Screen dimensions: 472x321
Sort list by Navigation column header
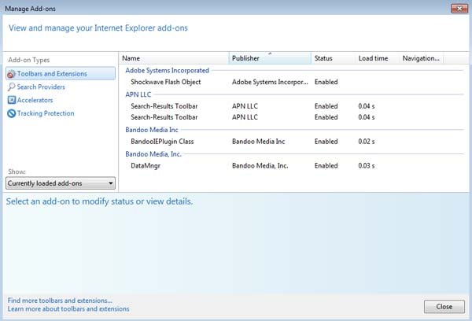[421, 58]
